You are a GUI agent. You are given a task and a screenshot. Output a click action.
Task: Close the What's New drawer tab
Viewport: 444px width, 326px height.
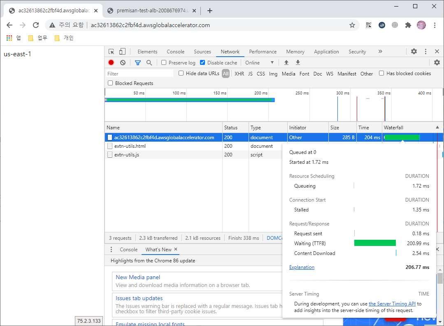(x=176, y=249)
